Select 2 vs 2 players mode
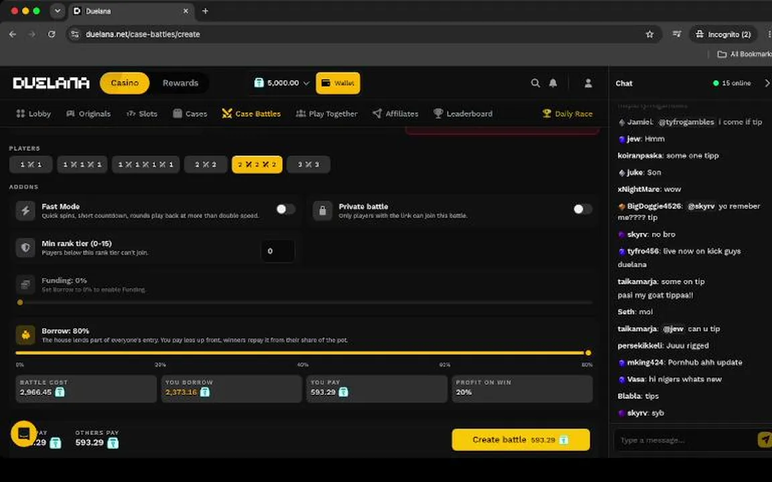This screenshot has width=772, height=482. (x=206, y=164)
